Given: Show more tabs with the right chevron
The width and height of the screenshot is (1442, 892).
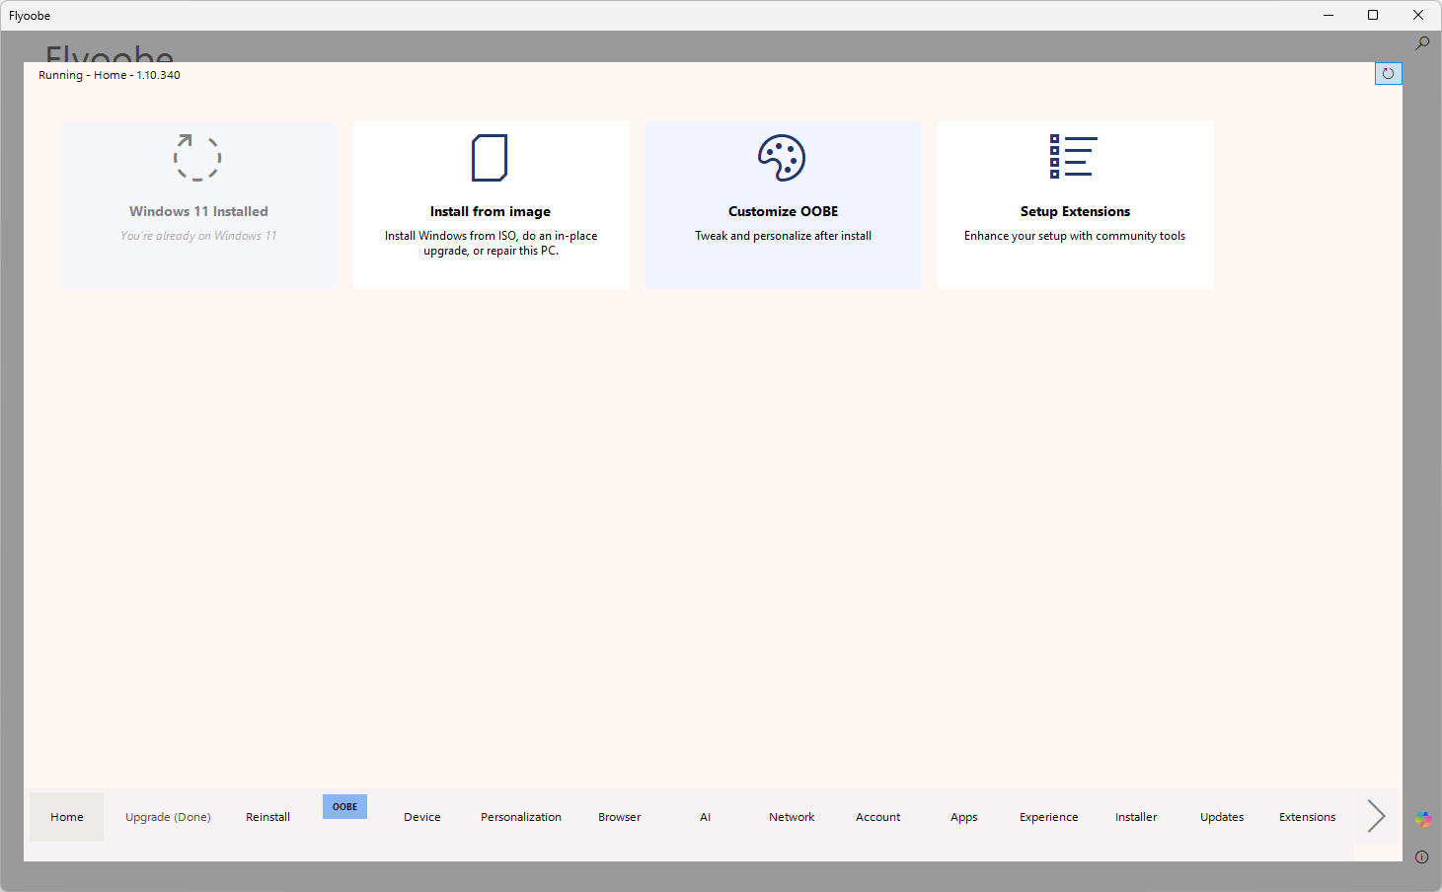Looking at the screenshot, I should pos(1376,816).
